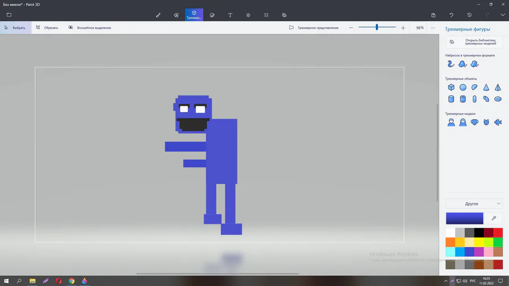The image size is (509, 286).
Task: Open File Explorer from taskbar
Action: pos(32,281)
